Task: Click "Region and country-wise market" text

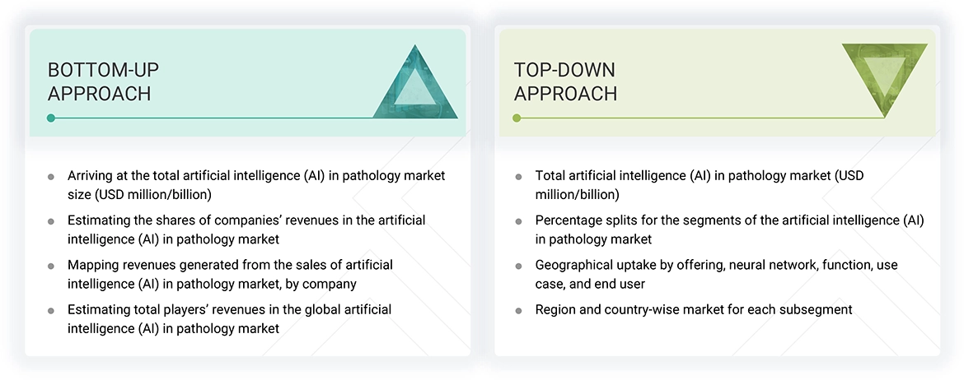Action: tap(693, 309)
